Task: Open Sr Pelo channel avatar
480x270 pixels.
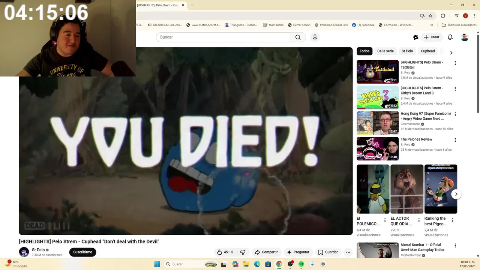Action: 24,252
